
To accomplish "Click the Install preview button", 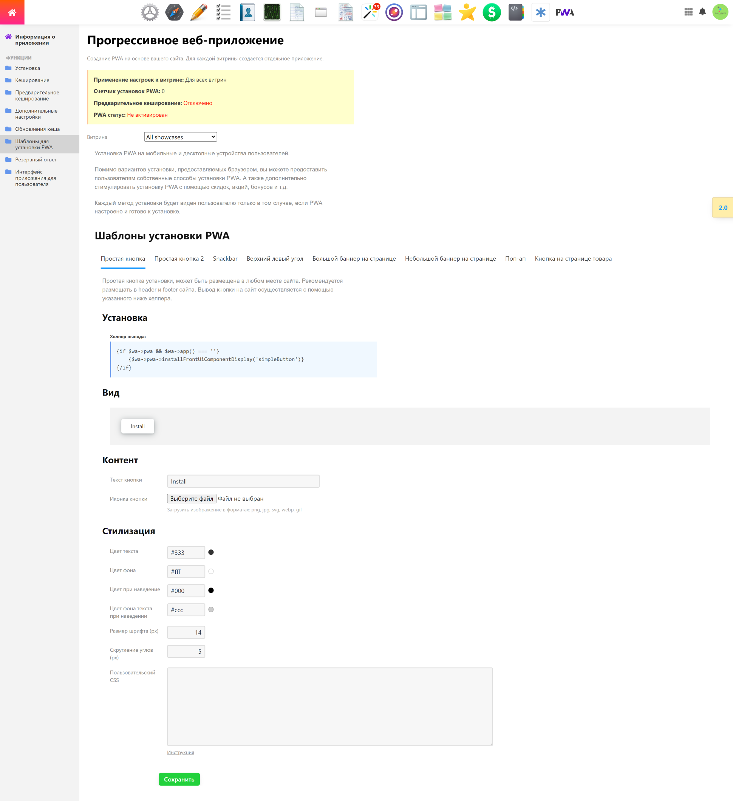I will tap(138, 426).
